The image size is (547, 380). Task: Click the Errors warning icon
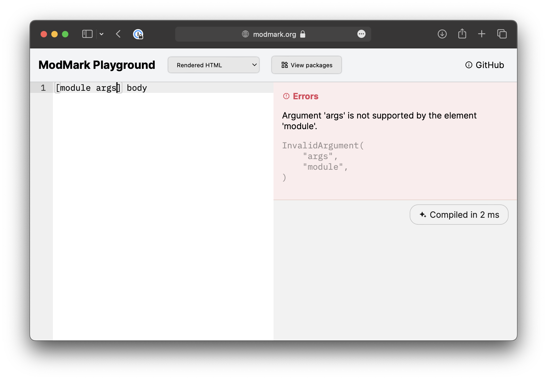click(286, 96)
